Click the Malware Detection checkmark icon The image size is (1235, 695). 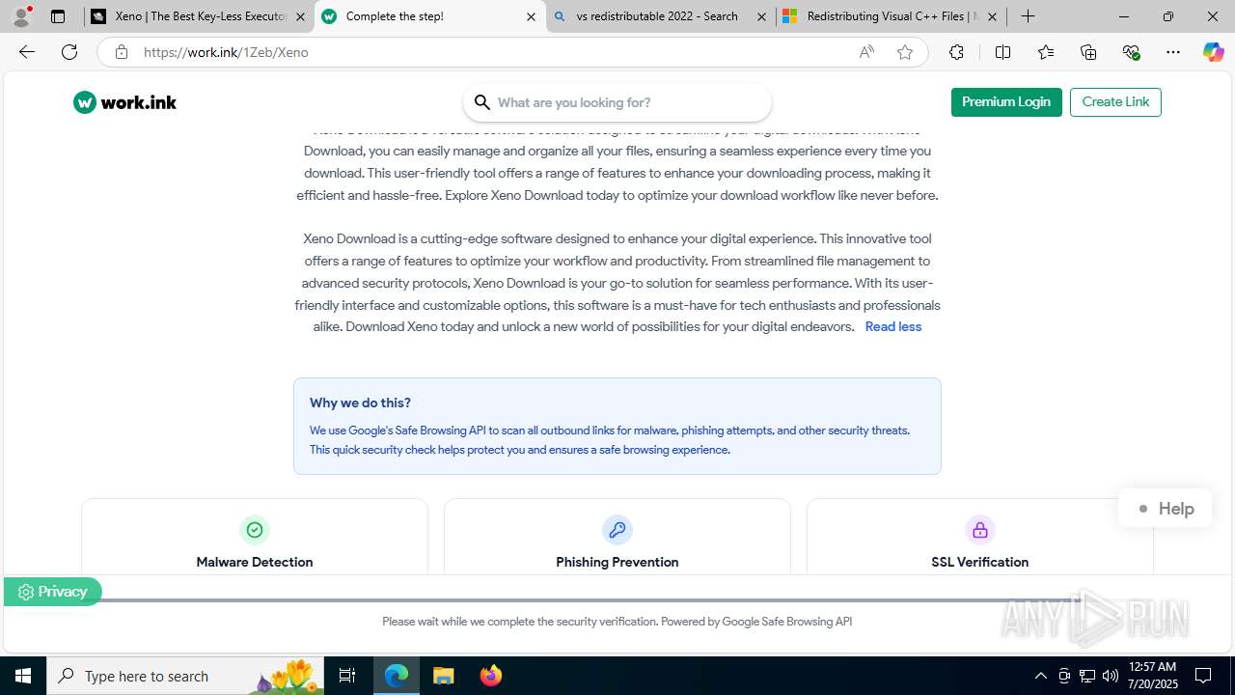tap(255, 530)
